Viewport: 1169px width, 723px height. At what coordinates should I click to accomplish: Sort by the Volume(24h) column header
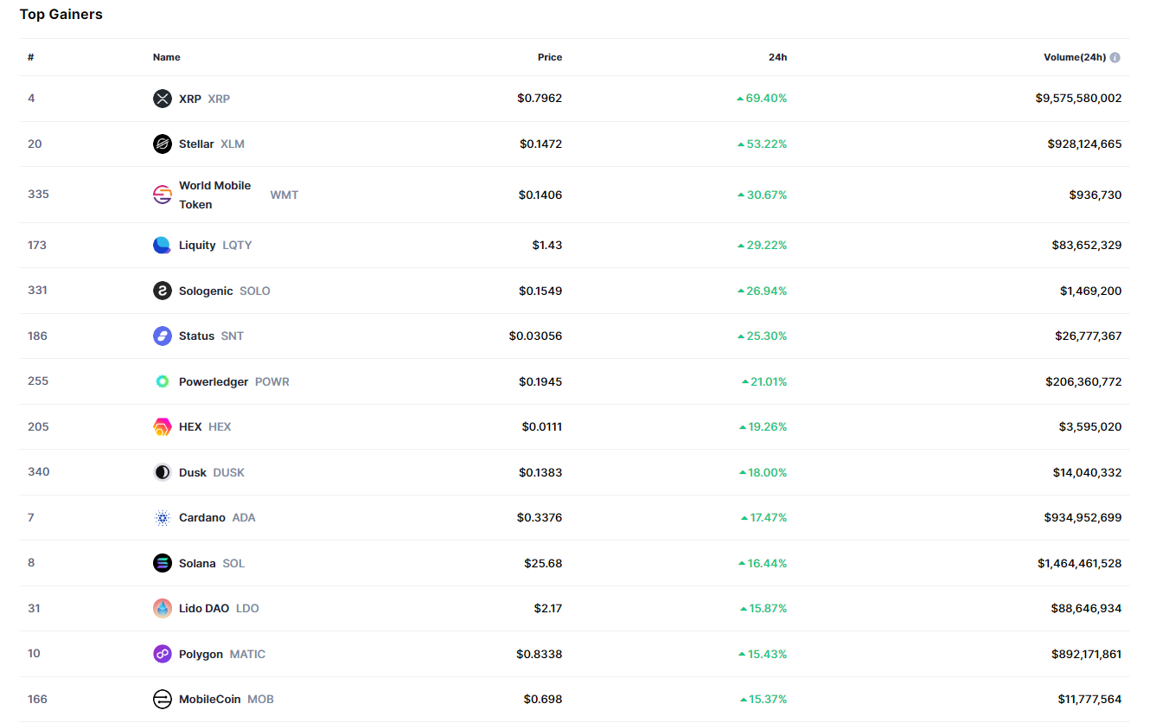click(x=1074, y=57)
